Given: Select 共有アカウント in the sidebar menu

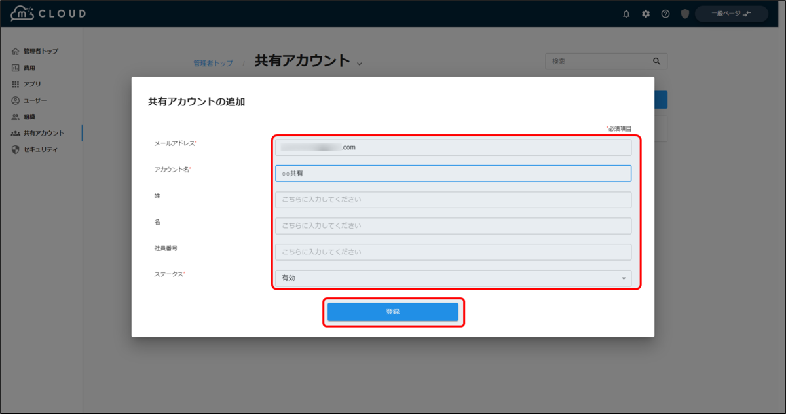Looking at the screenshot, I should pyautogui.click(x=42, y=132).
